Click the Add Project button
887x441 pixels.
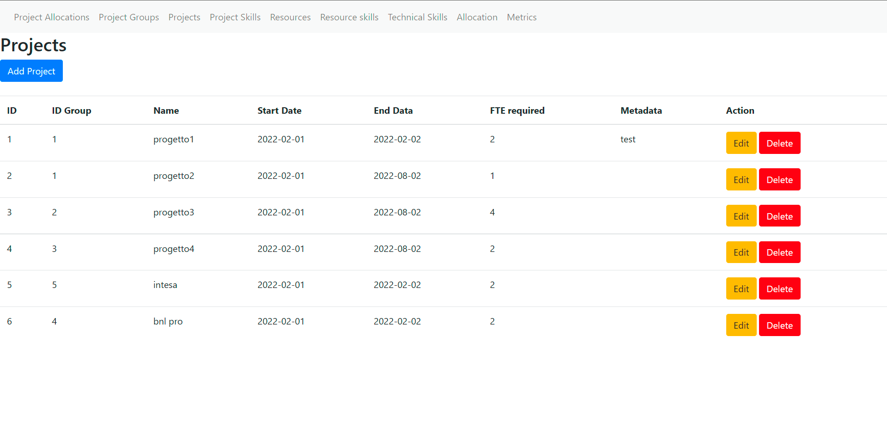pyautogui.click(x=31, y=71)
